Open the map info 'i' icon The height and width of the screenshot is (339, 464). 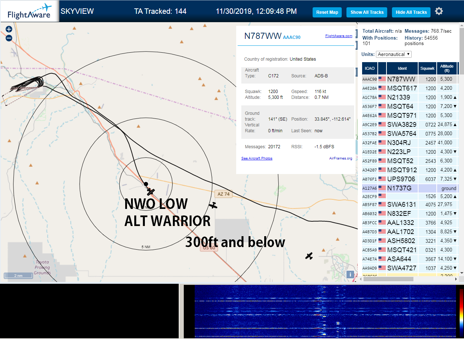coord(350,274)
